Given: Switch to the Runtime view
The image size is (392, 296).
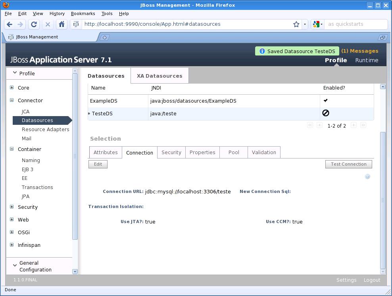Looking at the screenshot, I should (x=367, y=60).
